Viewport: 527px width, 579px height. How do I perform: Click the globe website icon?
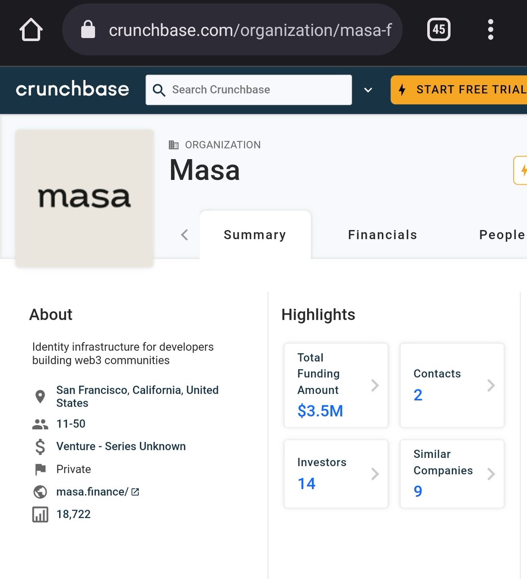[x=41, y=492]
